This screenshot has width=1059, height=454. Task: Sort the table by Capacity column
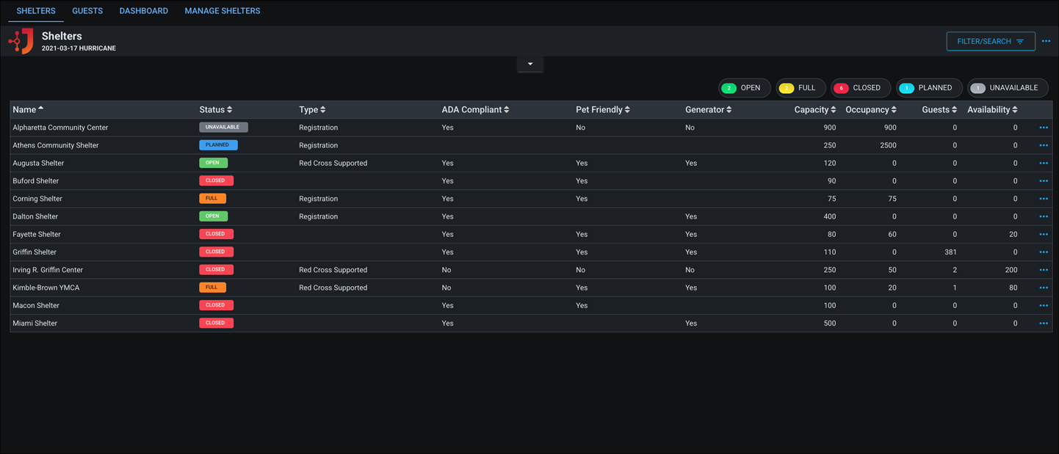click(814, 109)
